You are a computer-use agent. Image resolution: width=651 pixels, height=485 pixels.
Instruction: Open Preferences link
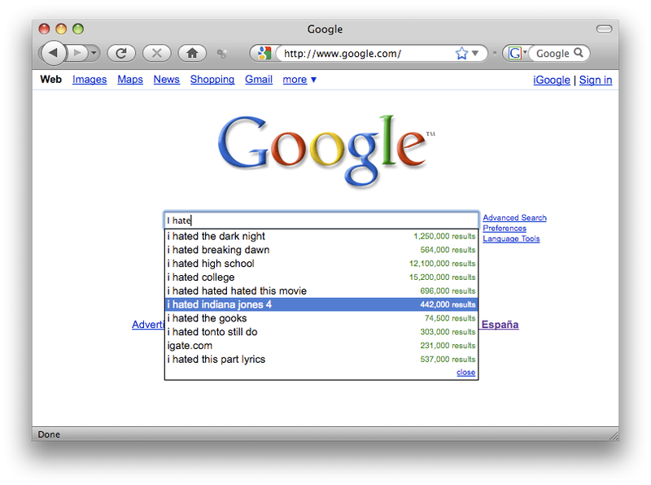[505, 228]
